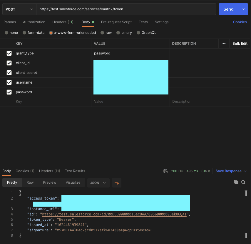Uncheck the client_secret parameter checkbox
Screen dimensions: 251x244
tap(9, 73)
